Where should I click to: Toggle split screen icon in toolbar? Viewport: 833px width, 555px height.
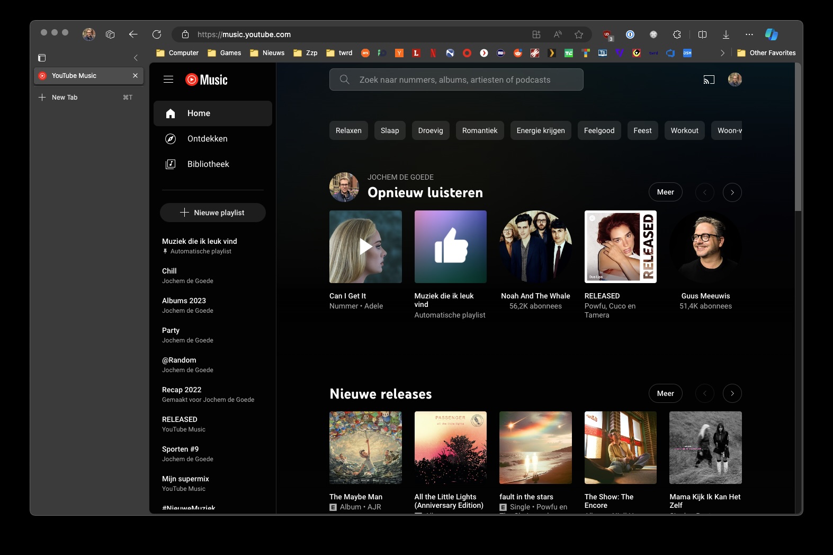tap(703, 34)
